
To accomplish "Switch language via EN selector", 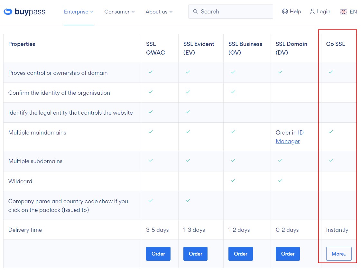I will pyautogui.click(x=348, y=12).
